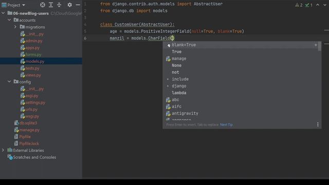
Task: Open config __init__.py file
Action: tap(34, 89)
